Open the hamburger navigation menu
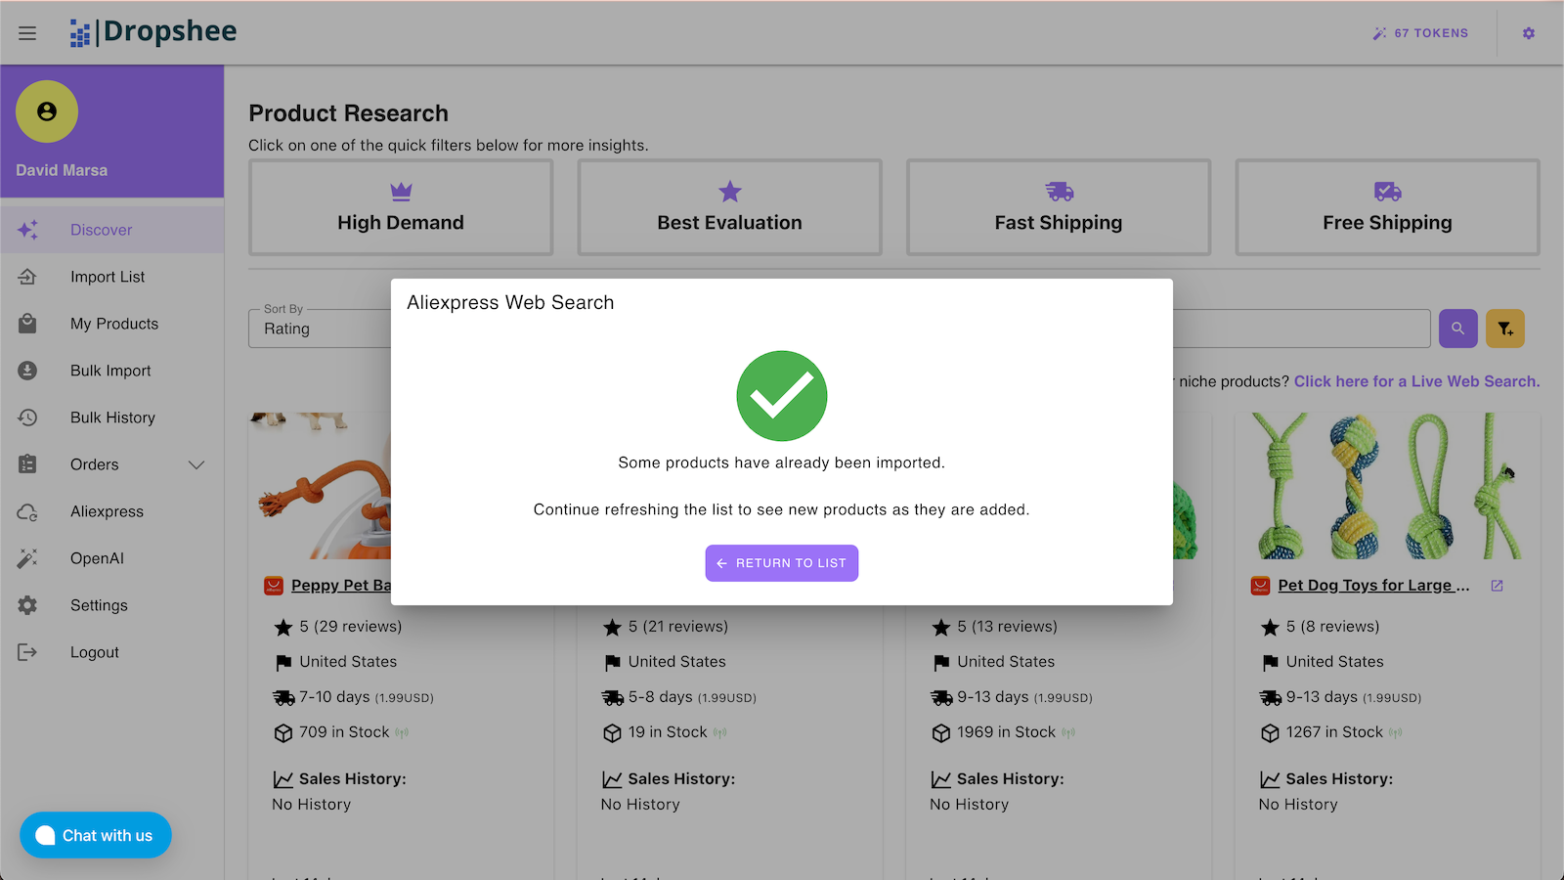Image resolution: width=1564 pixels, height=880 pixels. tap(27, 33)
